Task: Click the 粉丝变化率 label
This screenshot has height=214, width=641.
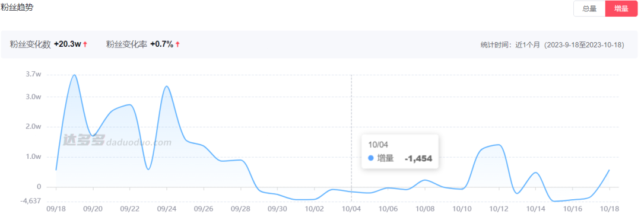Action: [x=127, y=44]
